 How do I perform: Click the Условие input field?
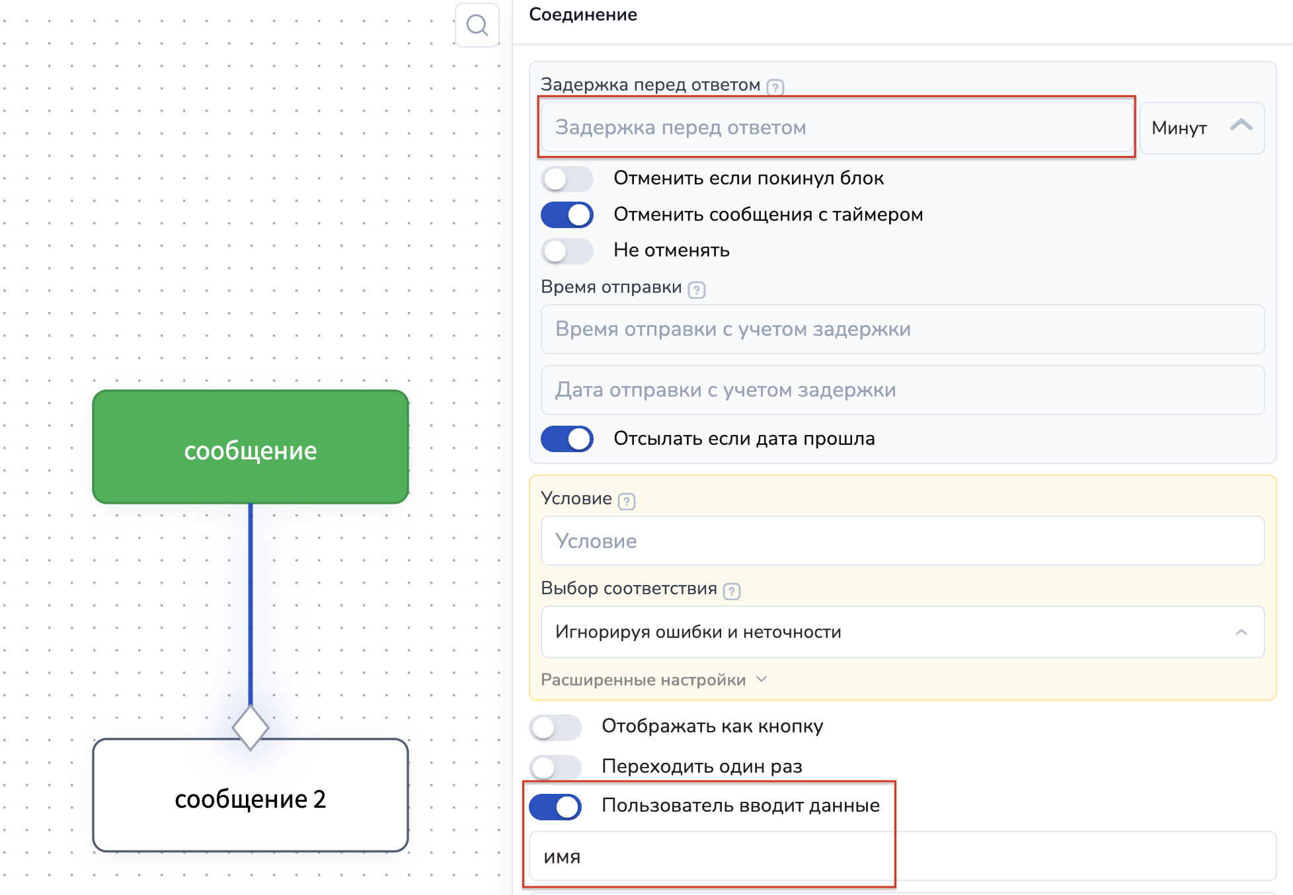902,541
